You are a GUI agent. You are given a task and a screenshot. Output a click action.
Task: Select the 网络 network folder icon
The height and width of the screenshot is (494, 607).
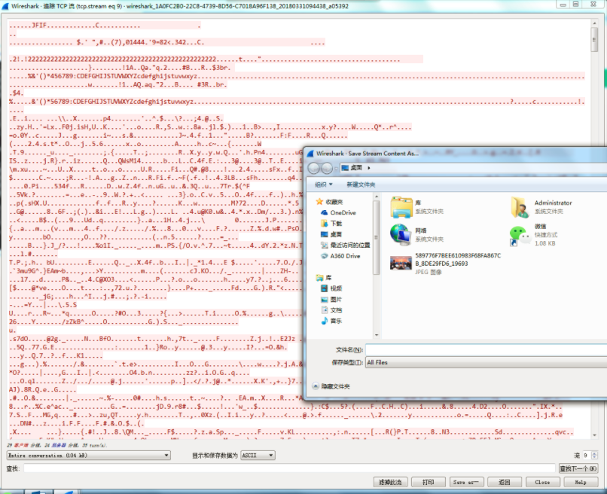(401, 235)
